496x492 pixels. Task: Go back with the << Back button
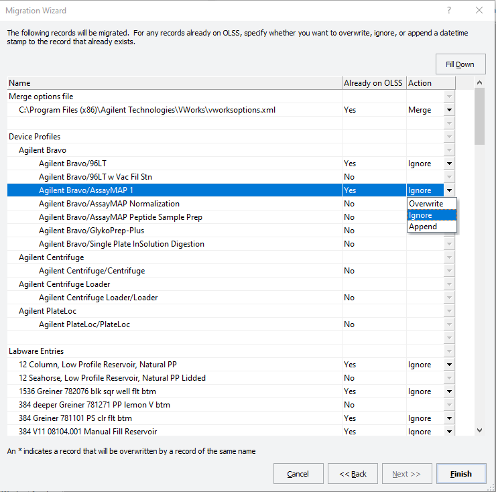click(353, 473)
